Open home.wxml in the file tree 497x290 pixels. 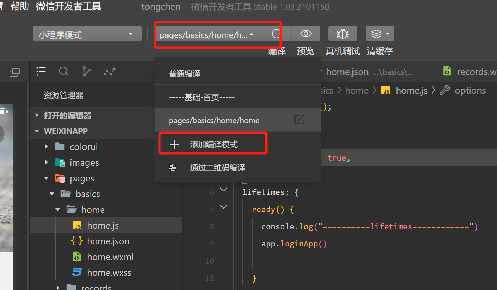coord(106,257)
